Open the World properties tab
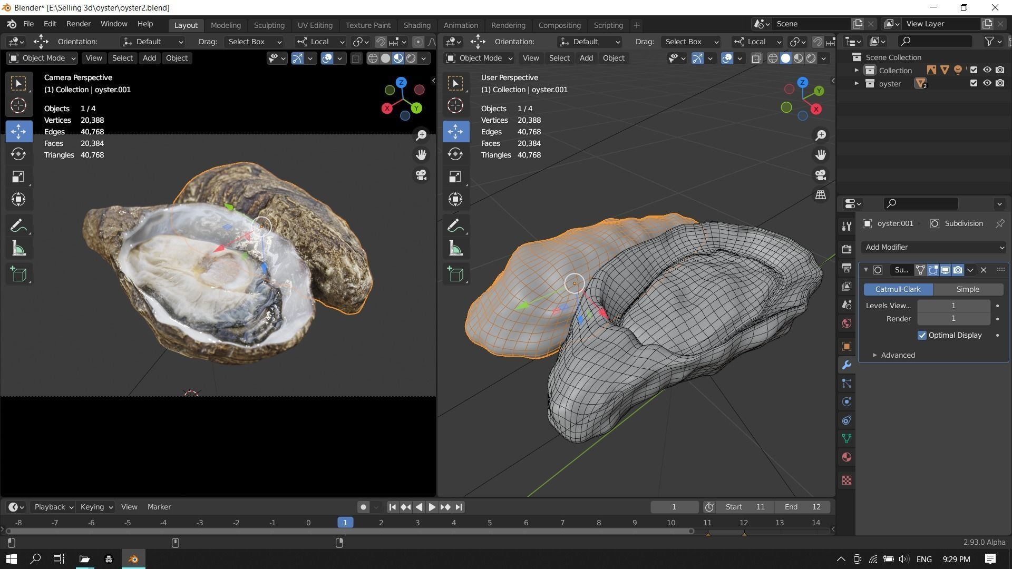The height and width of the screenshot is (569, 1012). 846,323
